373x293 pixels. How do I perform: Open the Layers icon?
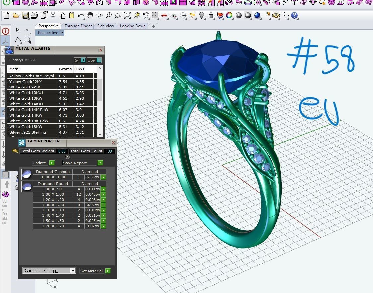(220, 16)
